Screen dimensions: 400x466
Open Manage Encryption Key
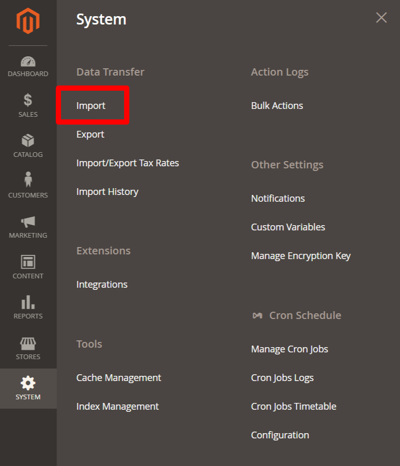click(301, 256)
